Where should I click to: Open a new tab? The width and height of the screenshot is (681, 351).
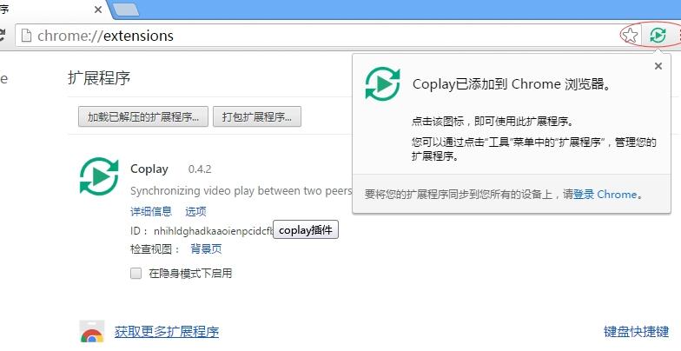coord(126,10)
